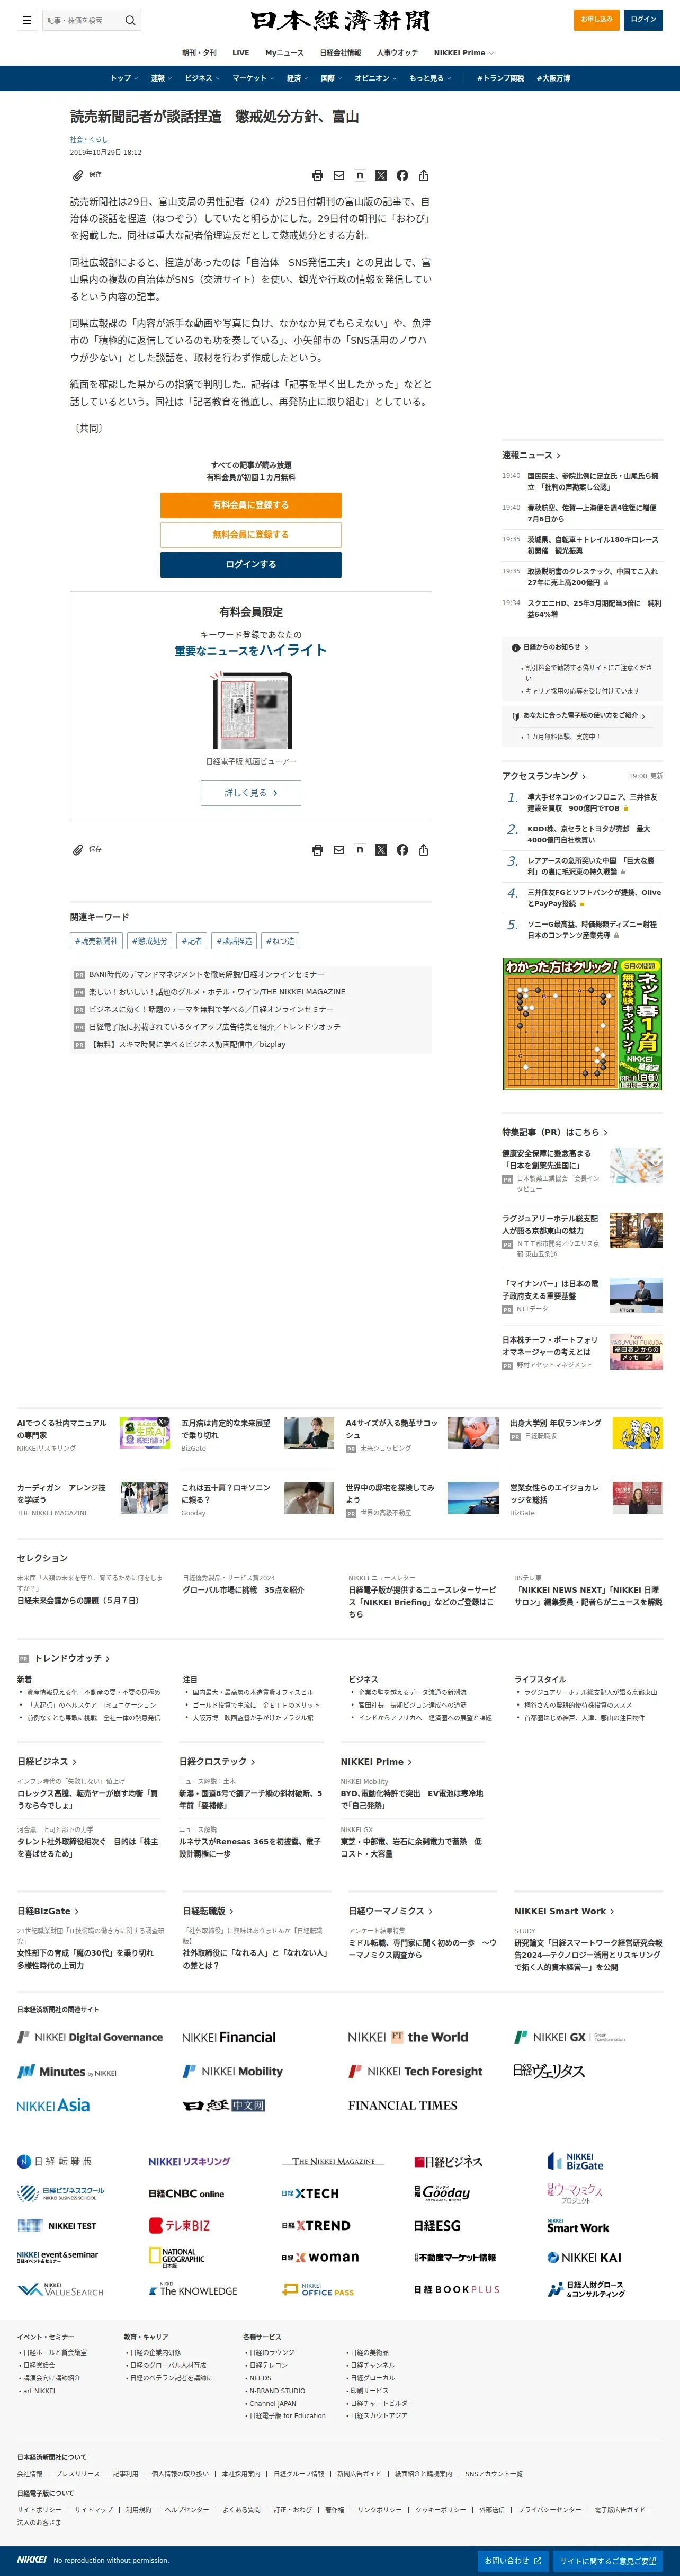Click the #談話捏造 keyword tag
Viewport: 680px width, 2576px height.
click(234, 941)
